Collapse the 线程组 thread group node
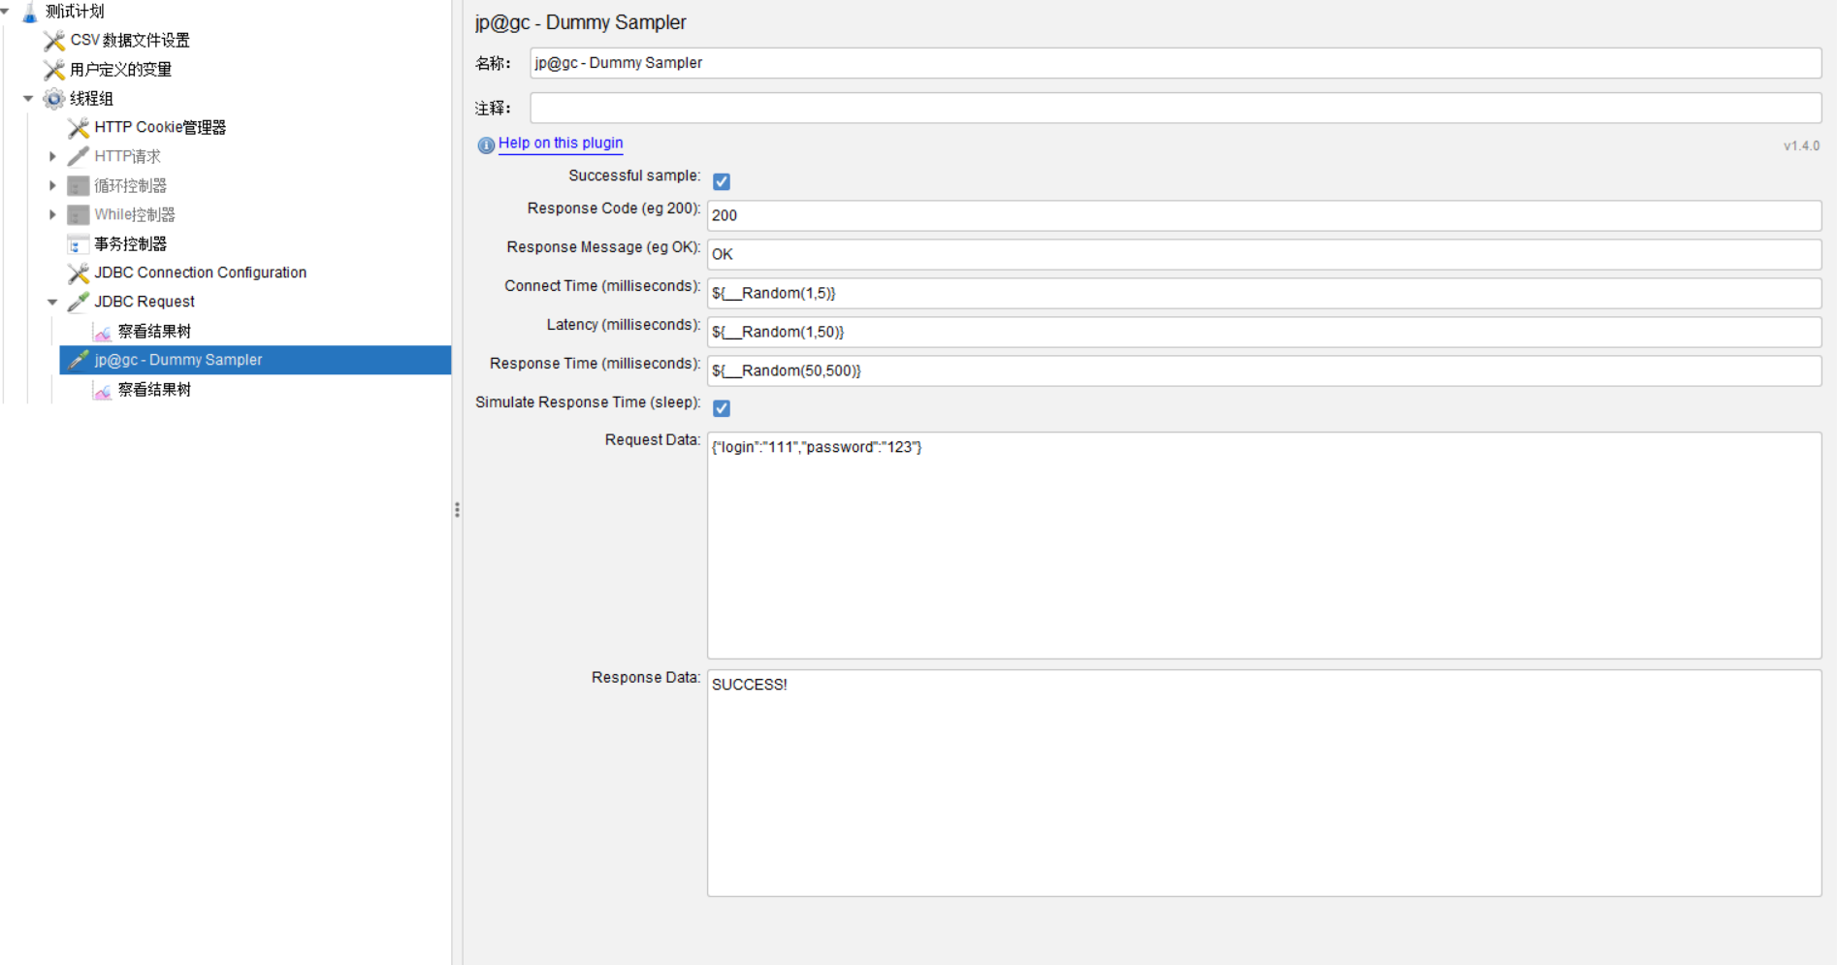Screen dimensions: 1837x965 point(28,99)
